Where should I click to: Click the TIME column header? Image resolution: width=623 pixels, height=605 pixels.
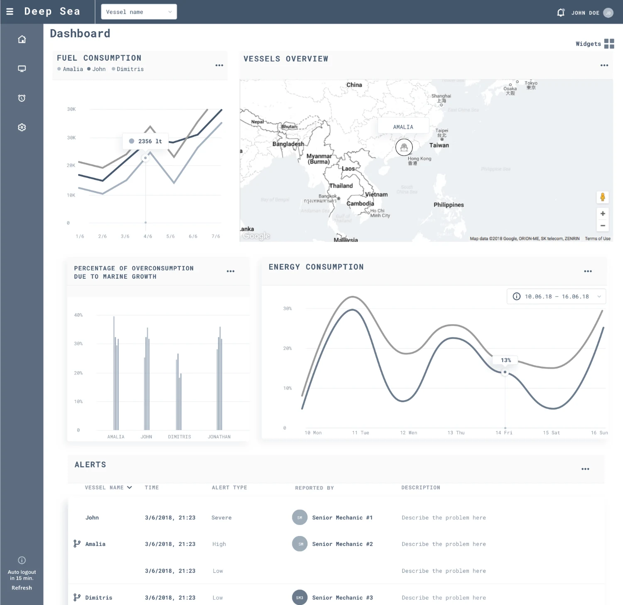pyautogui.click(x=152, y=487)
